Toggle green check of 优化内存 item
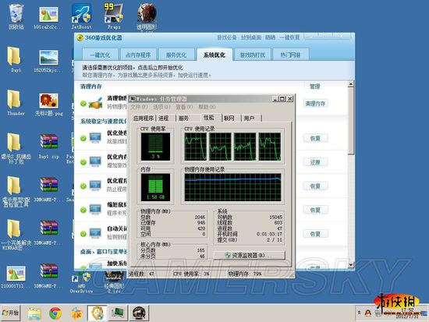The height and width of the screenshot is (322, 429). pos(83,162)
